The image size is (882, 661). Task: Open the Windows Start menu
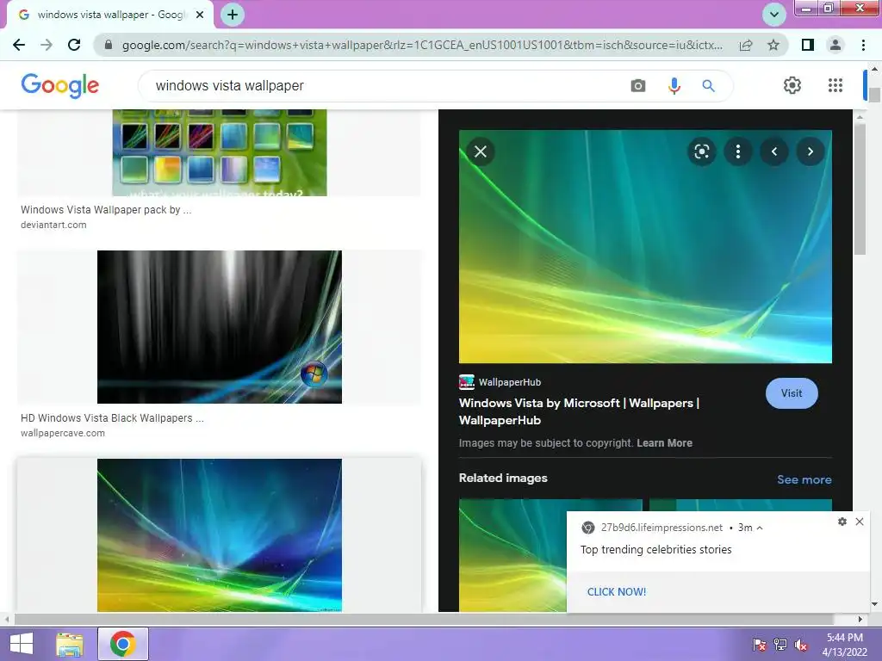click(22, 644)
